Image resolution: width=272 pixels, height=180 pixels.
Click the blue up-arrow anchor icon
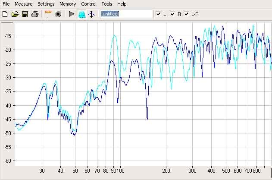[x=91, y=14]
